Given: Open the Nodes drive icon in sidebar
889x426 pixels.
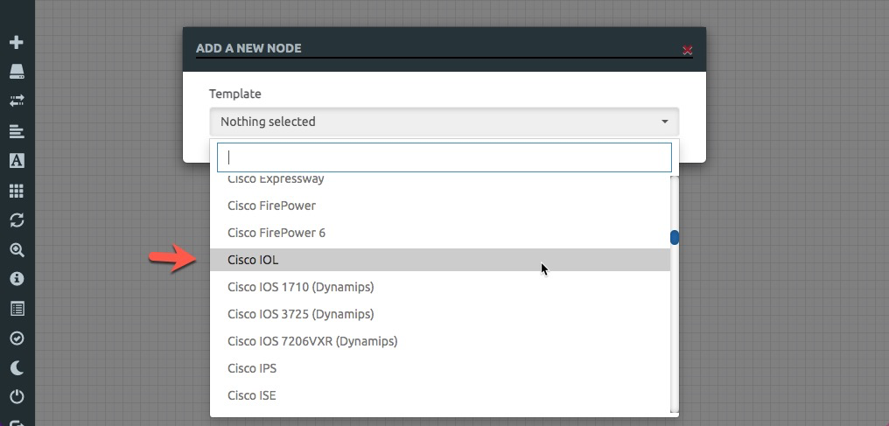Looking at the screenshot, I should tap(17, 72).
